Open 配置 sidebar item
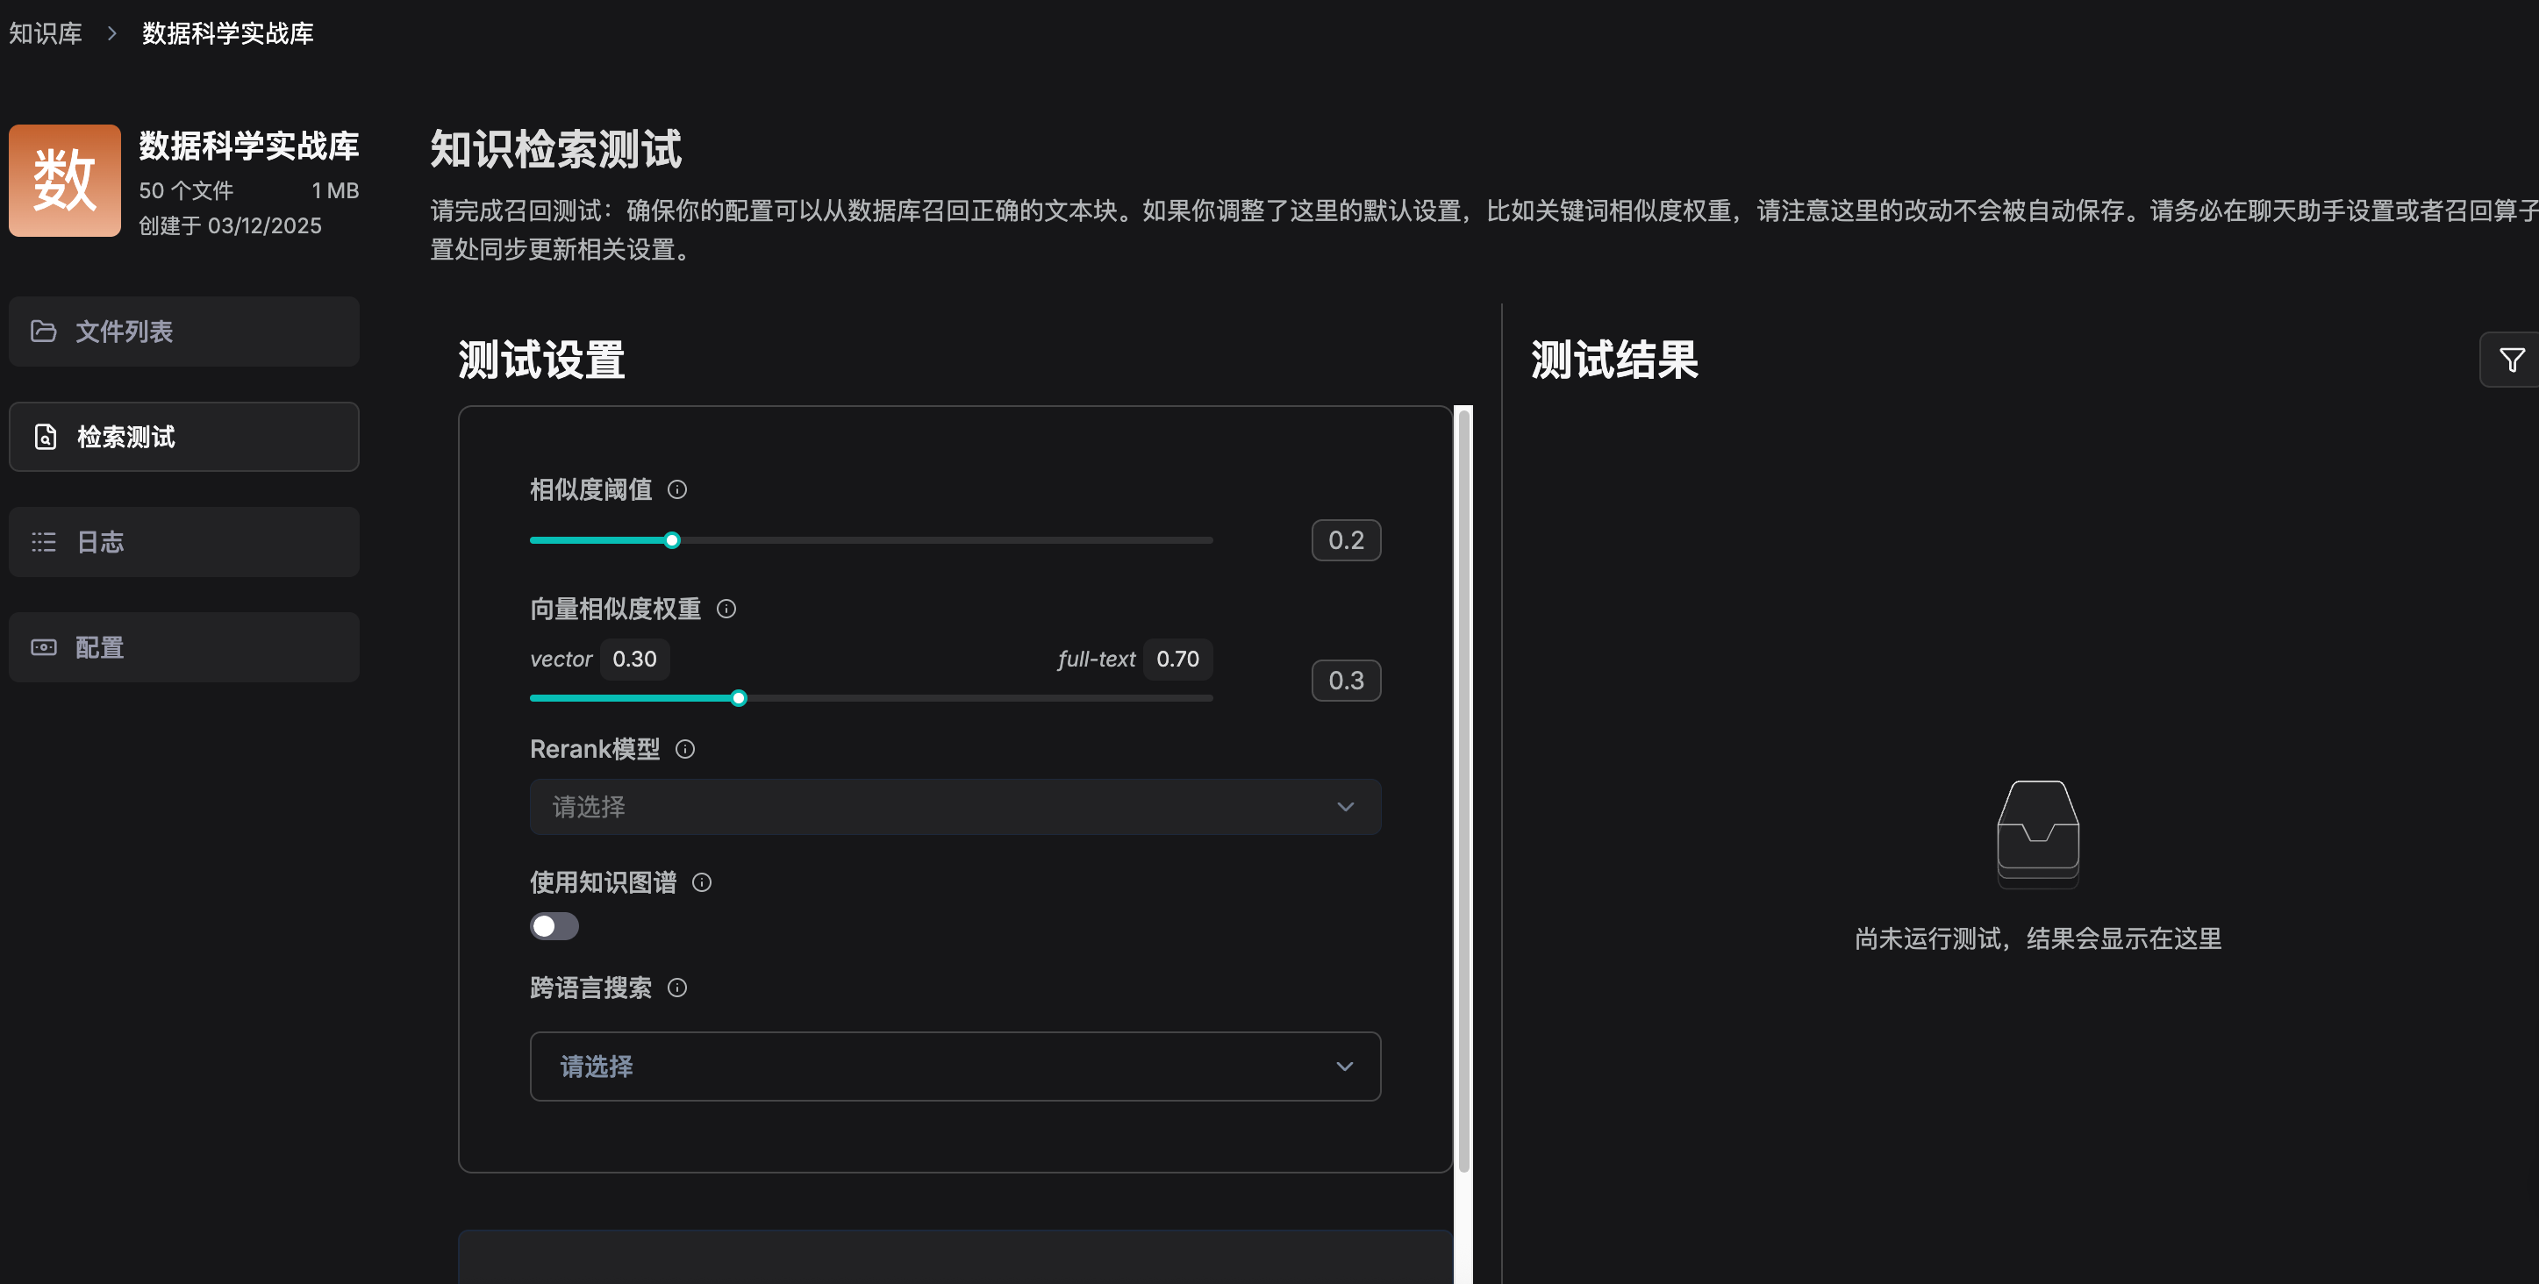The image size is (2539, 1284). pos(183,647)
